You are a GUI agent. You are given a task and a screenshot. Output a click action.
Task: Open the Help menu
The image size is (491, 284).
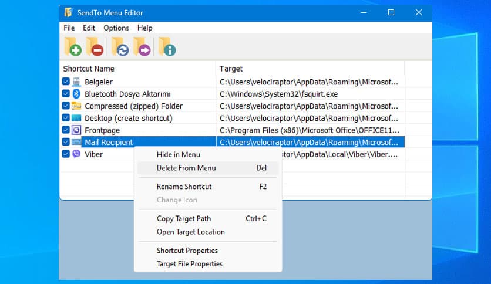pyautogui.click(x=144, y=28)
